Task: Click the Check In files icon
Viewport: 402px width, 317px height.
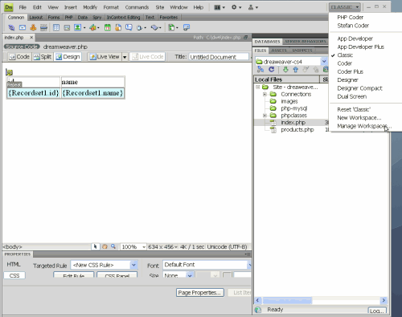Action: pyautogui.click(x=316, y=70)
